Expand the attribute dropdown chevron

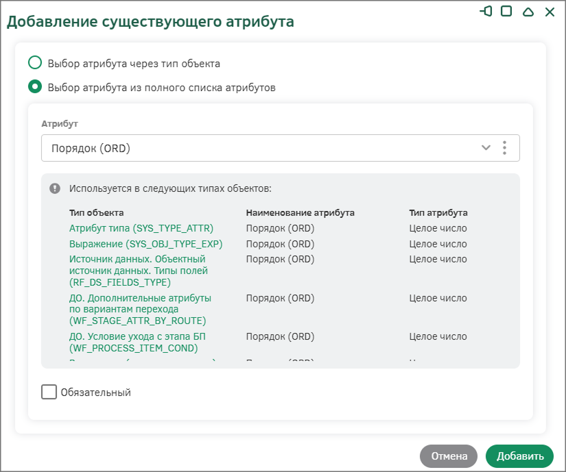(486, 148)
